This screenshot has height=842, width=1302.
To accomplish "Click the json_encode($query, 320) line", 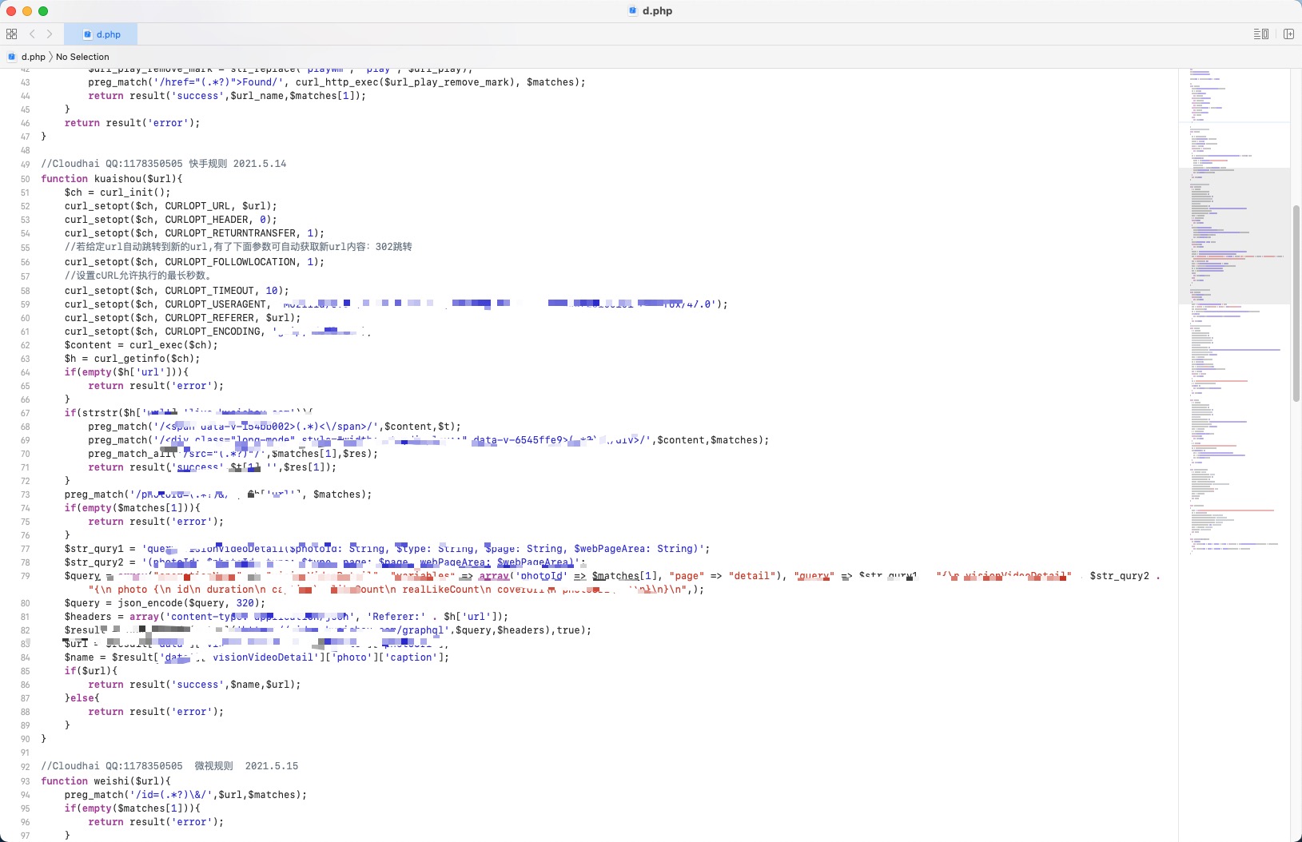I will 165,603.
